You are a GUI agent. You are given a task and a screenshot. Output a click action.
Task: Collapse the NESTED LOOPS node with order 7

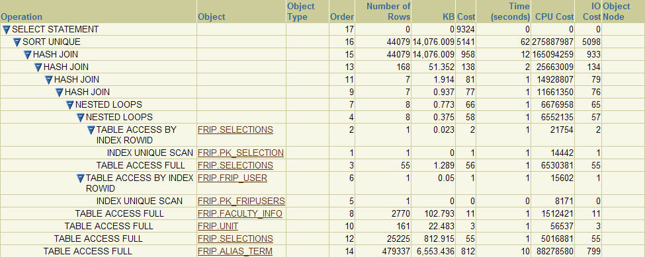[x=70, y=104]
